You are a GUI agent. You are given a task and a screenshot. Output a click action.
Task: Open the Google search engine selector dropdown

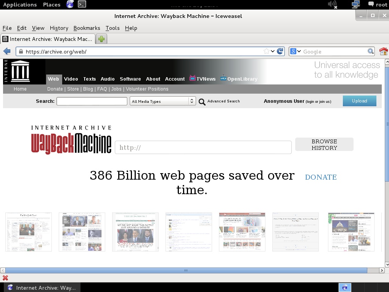tap(296, 51)
